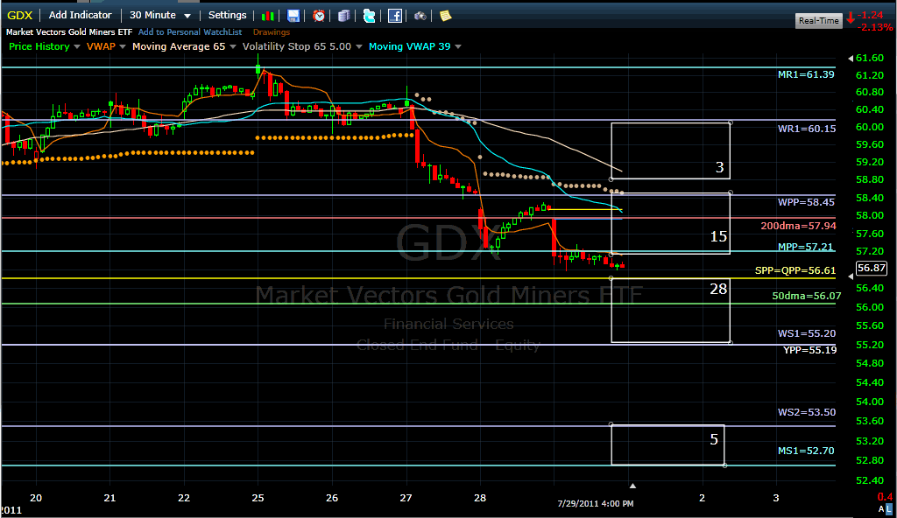Viewport: 897px width, 518px height.
Task: Open the alarm clock alert icon
Action: pyautogui.click(x=319, y=16)
